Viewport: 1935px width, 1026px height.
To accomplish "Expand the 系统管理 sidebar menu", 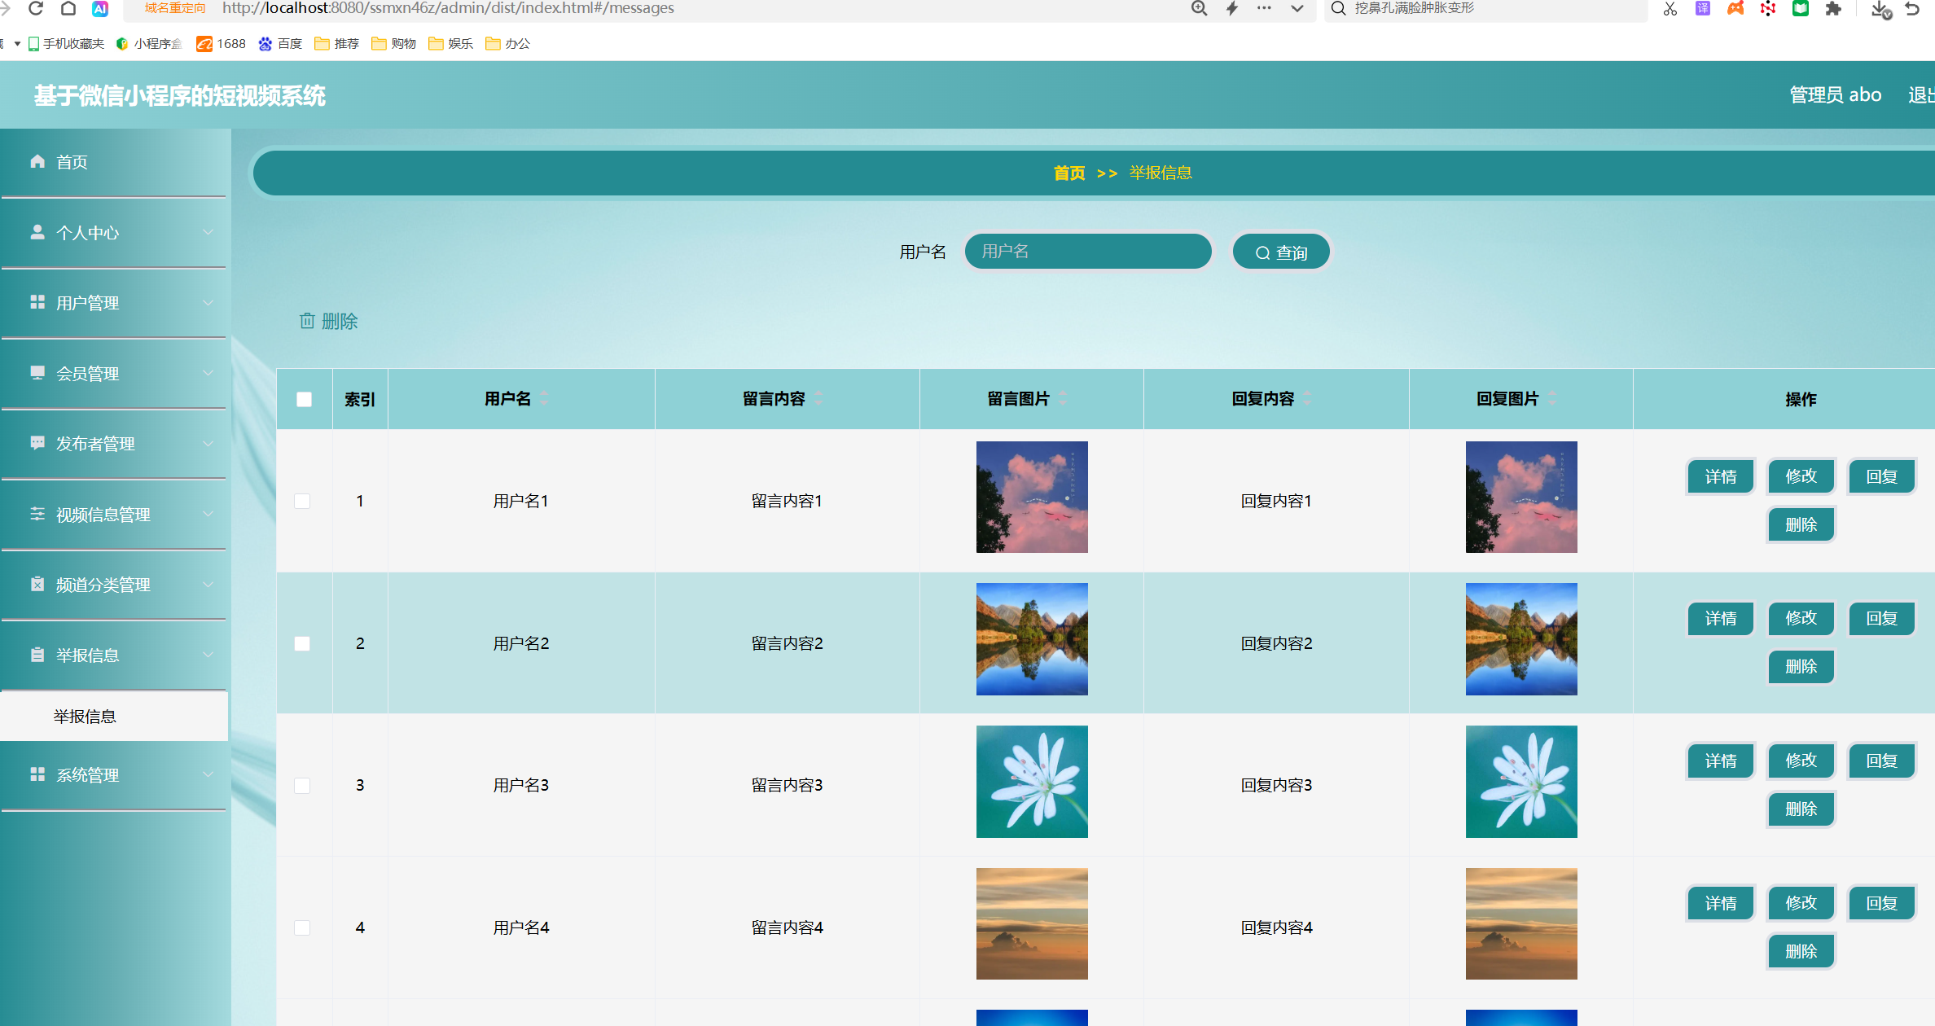I will tap(114, 774).
